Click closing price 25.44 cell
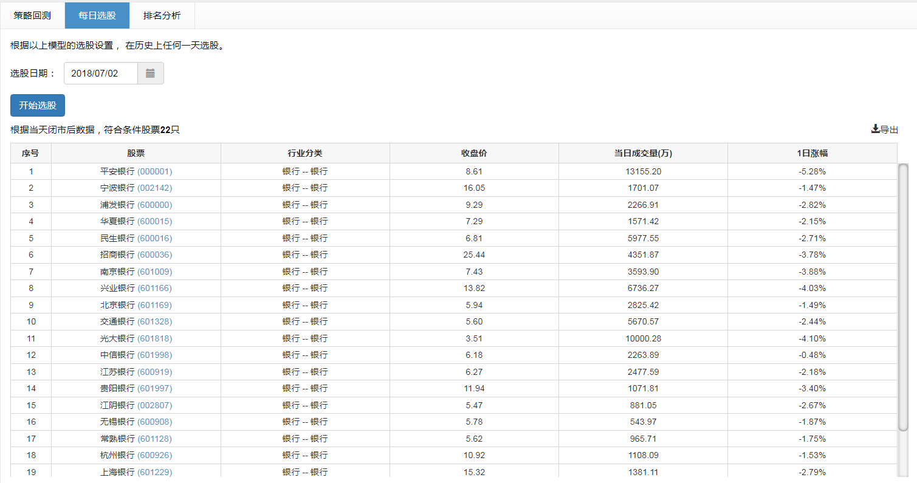The width and height of the screenshot is (917, 483). pyautogui.click(x=474, y=255)
